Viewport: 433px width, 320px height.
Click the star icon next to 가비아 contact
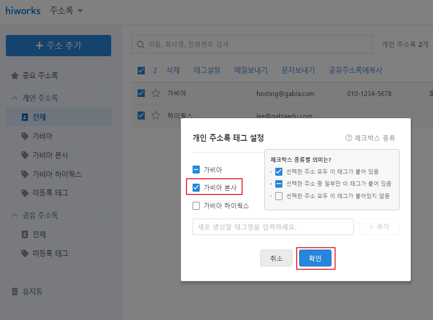[156, 94]
